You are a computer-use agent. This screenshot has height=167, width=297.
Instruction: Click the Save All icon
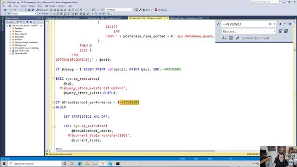pos(32,10)
